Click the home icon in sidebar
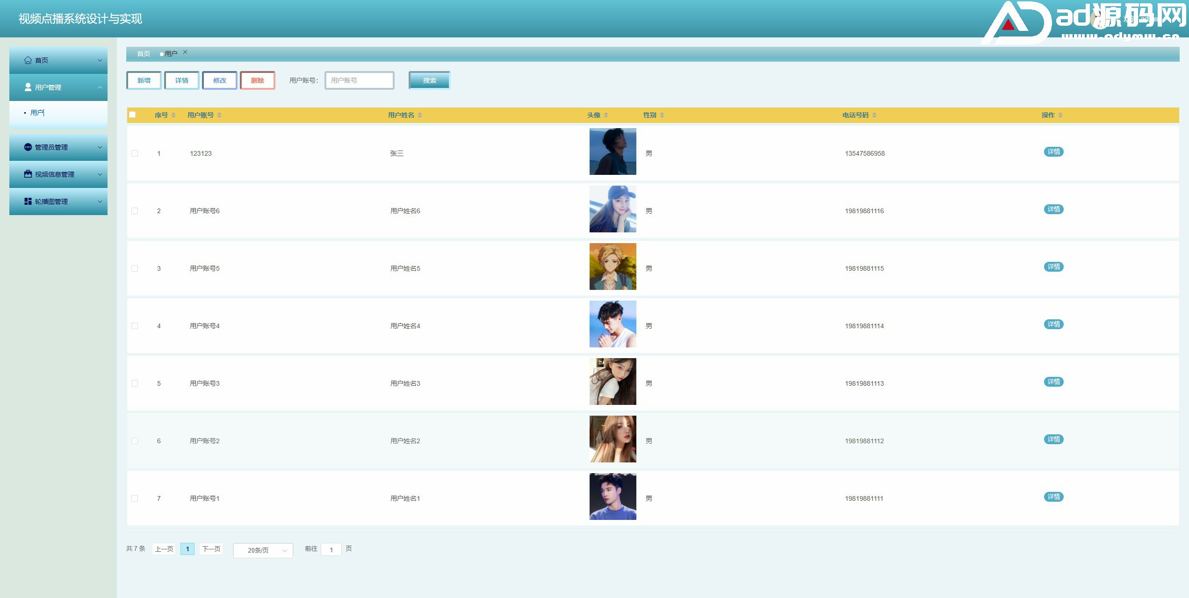Viewport: 1189px width, 598px height. point(28,60)
